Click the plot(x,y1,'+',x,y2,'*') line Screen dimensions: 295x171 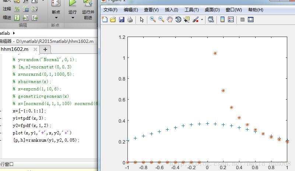[42, 133]
